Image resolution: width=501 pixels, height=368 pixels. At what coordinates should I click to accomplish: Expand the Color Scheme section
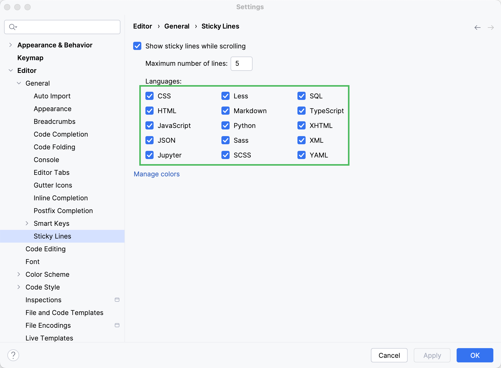point(19,274)
